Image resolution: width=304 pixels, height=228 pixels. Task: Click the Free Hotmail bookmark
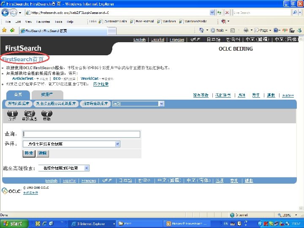[x=142, y=22]
